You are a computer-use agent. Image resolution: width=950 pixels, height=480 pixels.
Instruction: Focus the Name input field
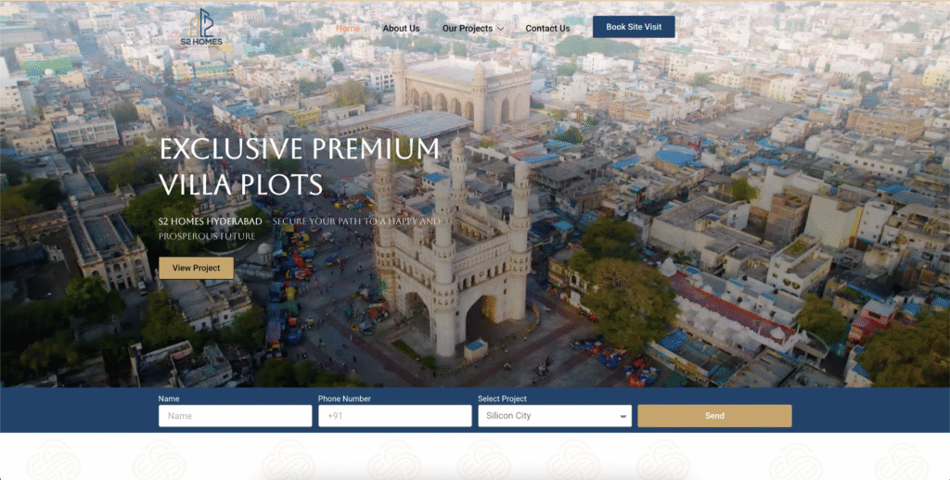pos(235,416)
